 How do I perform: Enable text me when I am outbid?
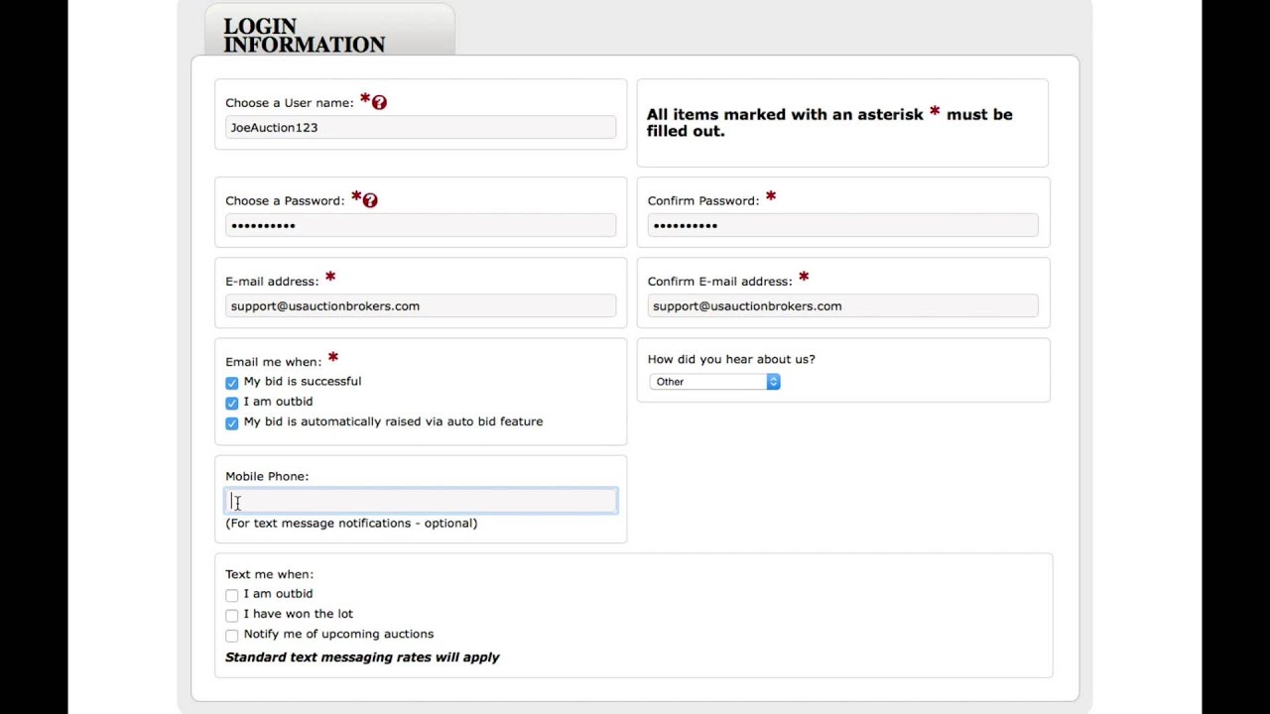tap(232, 595)
